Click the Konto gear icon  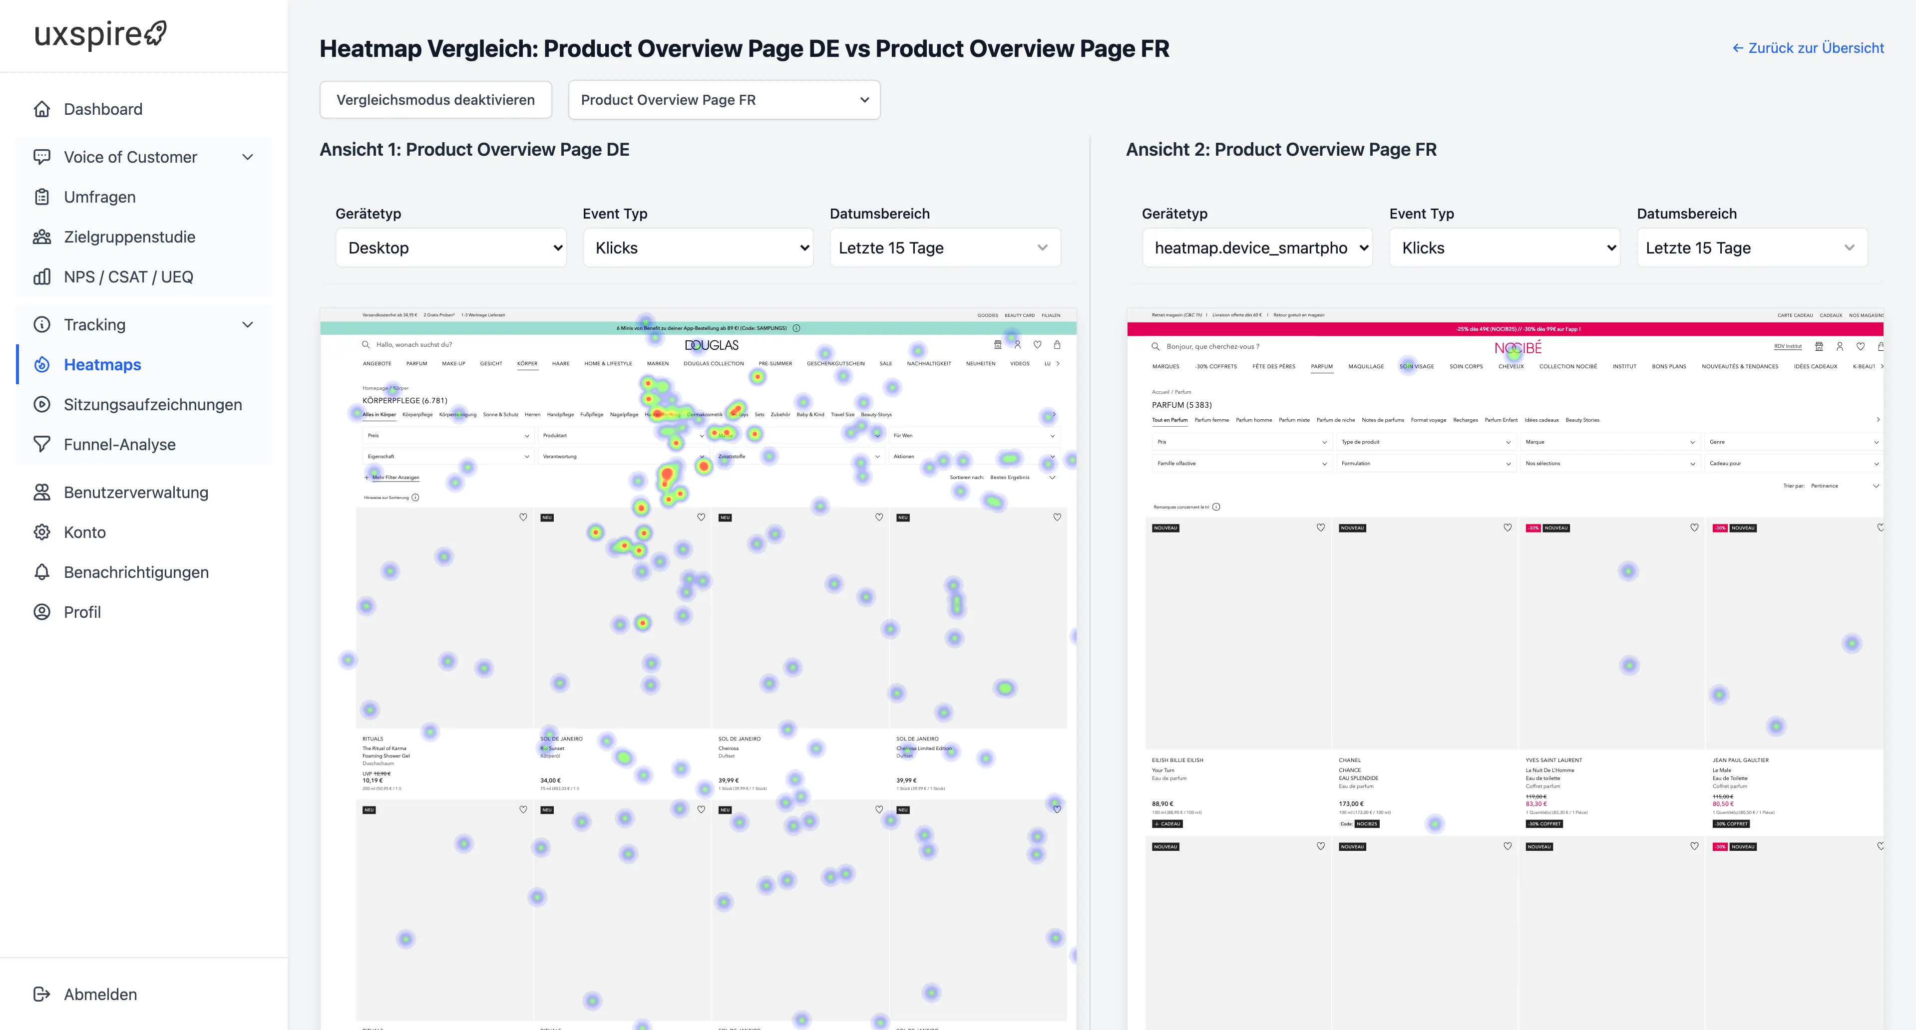pyautogui.click(x=41, y=532)
